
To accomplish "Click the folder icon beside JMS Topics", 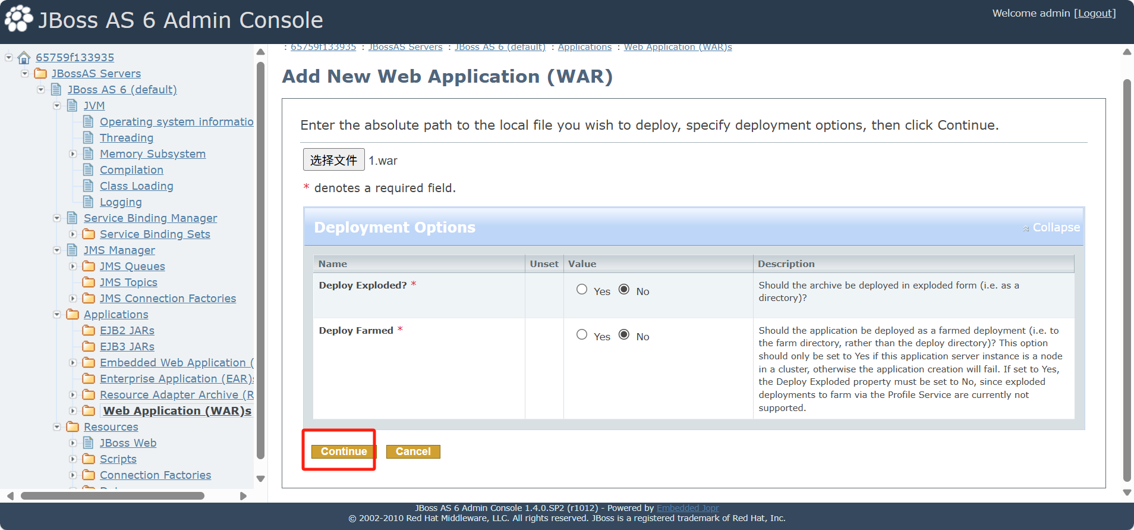I will 89,282.
